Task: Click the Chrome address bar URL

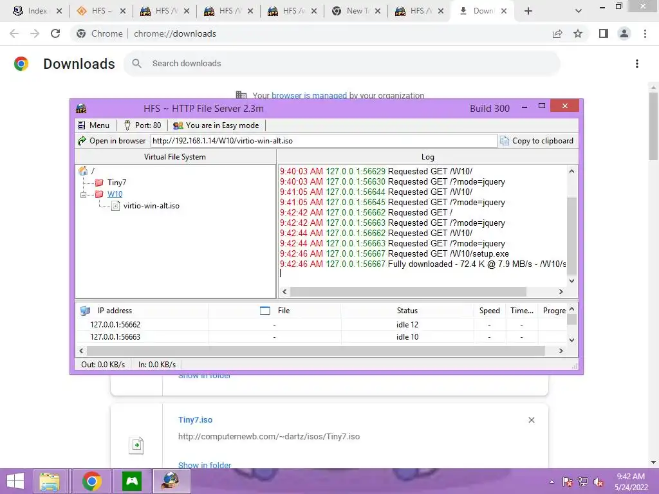Action: pyautogui.click(x=175, y=33)
